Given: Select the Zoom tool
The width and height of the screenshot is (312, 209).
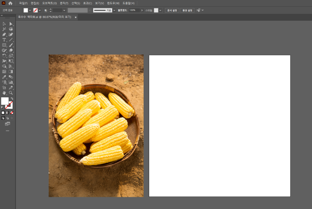Looking at the screenshot, I should 11,93.
